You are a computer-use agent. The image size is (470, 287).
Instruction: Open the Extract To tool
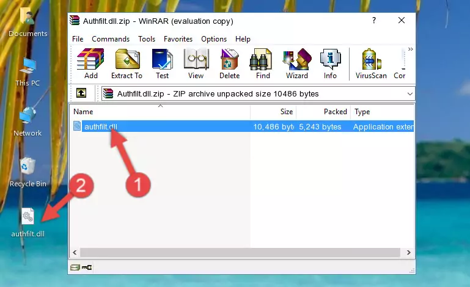pyautogui.click(x=127, y=64)
